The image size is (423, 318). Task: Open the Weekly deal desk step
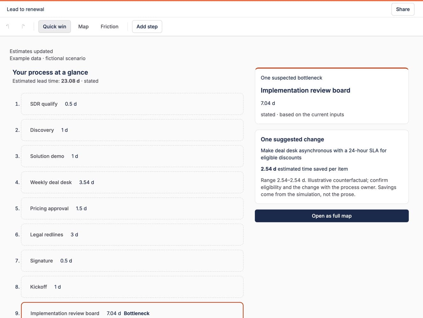[x=132, y=182]
